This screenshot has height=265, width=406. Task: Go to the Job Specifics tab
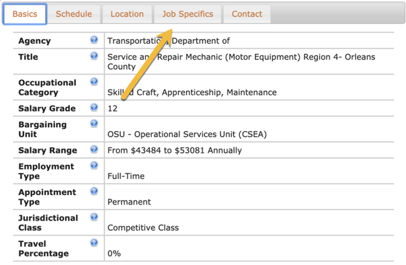[x=188, y=14]
